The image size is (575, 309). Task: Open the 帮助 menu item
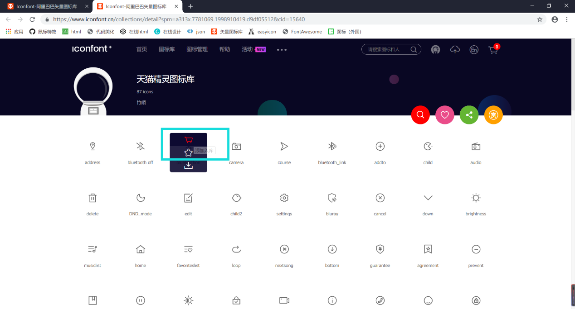pos(224,49)
